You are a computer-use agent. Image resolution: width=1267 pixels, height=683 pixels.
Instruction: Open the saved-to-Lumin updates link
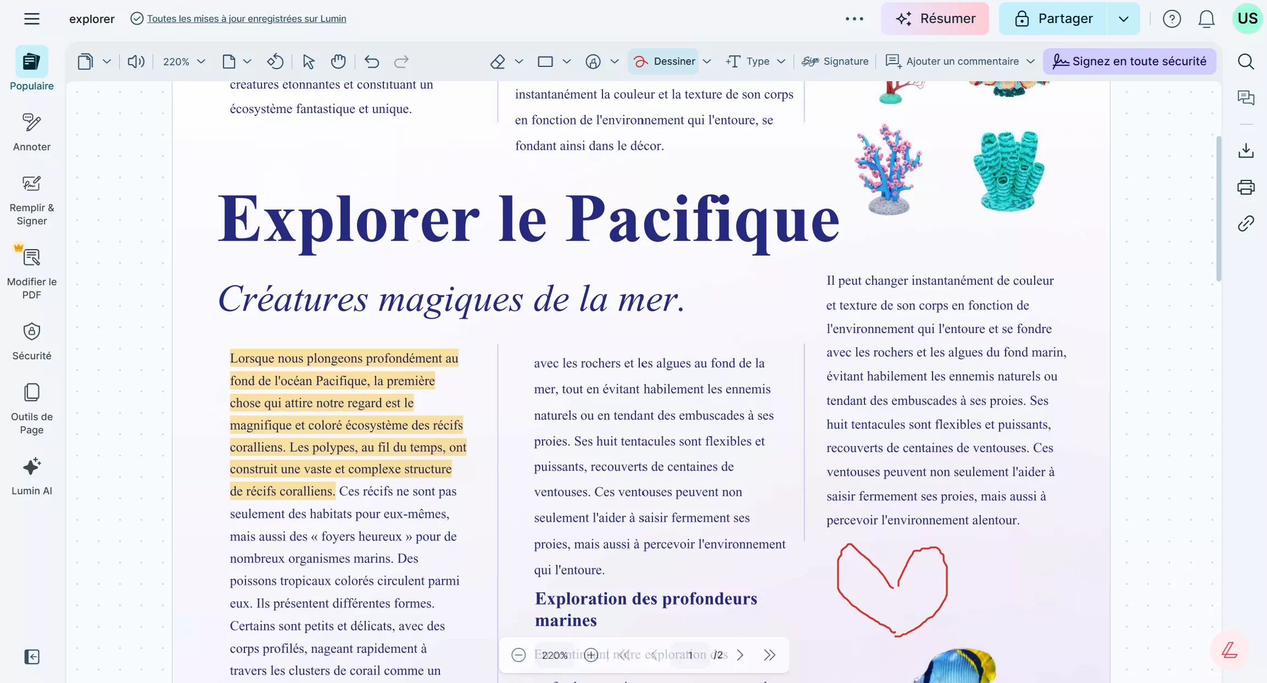tap(246, 19)
